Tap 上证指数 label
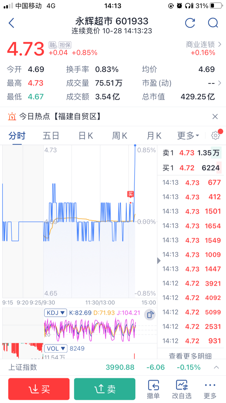 (22, 367)
